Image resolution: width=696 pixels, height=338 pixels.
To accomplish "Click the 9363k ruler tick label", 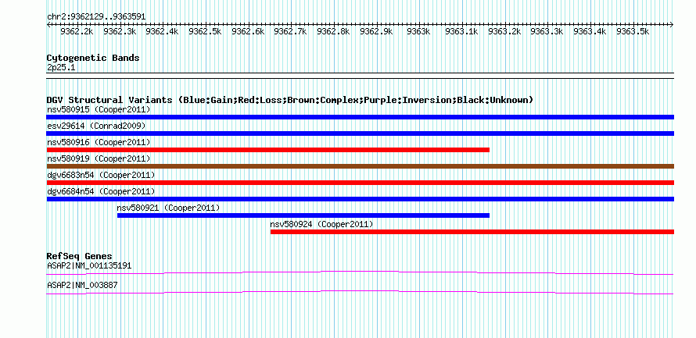I will (x=418, y=31).
